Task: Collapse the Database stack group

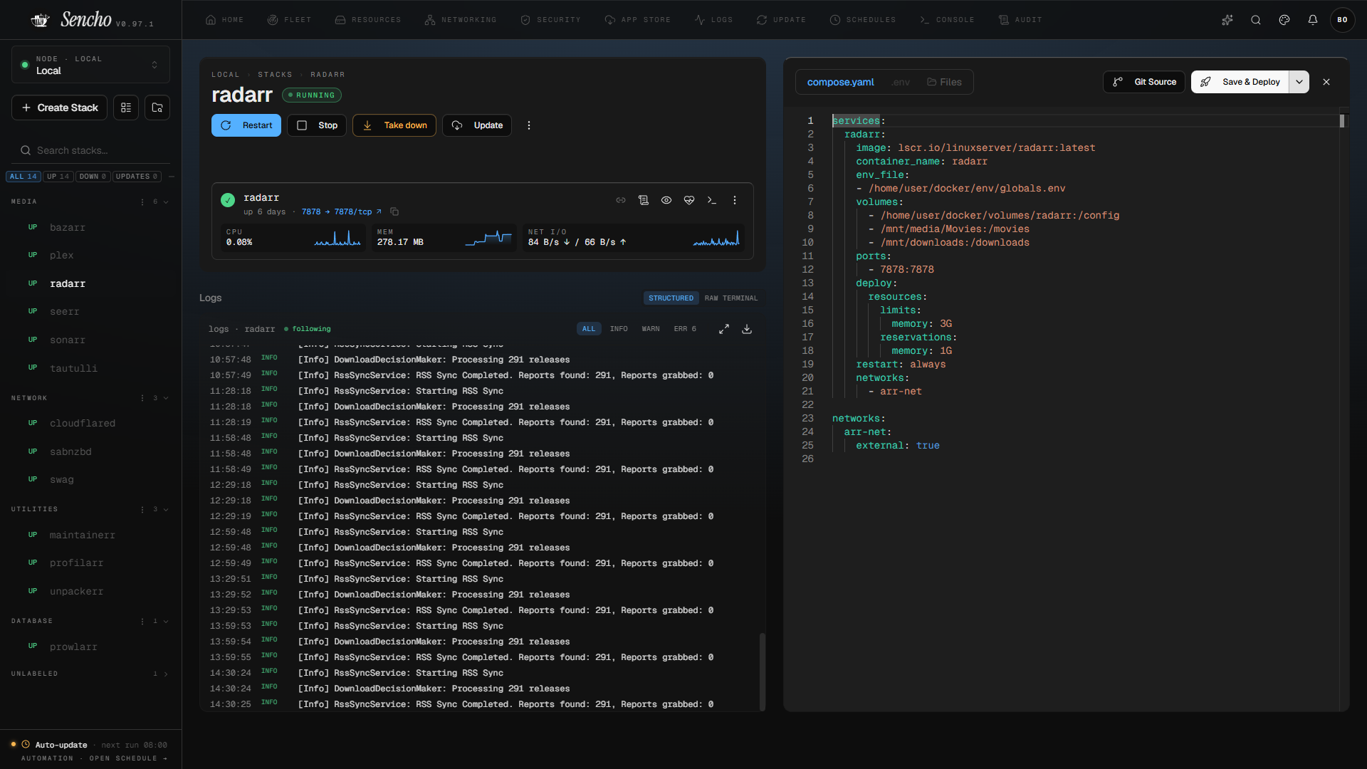Action: 166,621
